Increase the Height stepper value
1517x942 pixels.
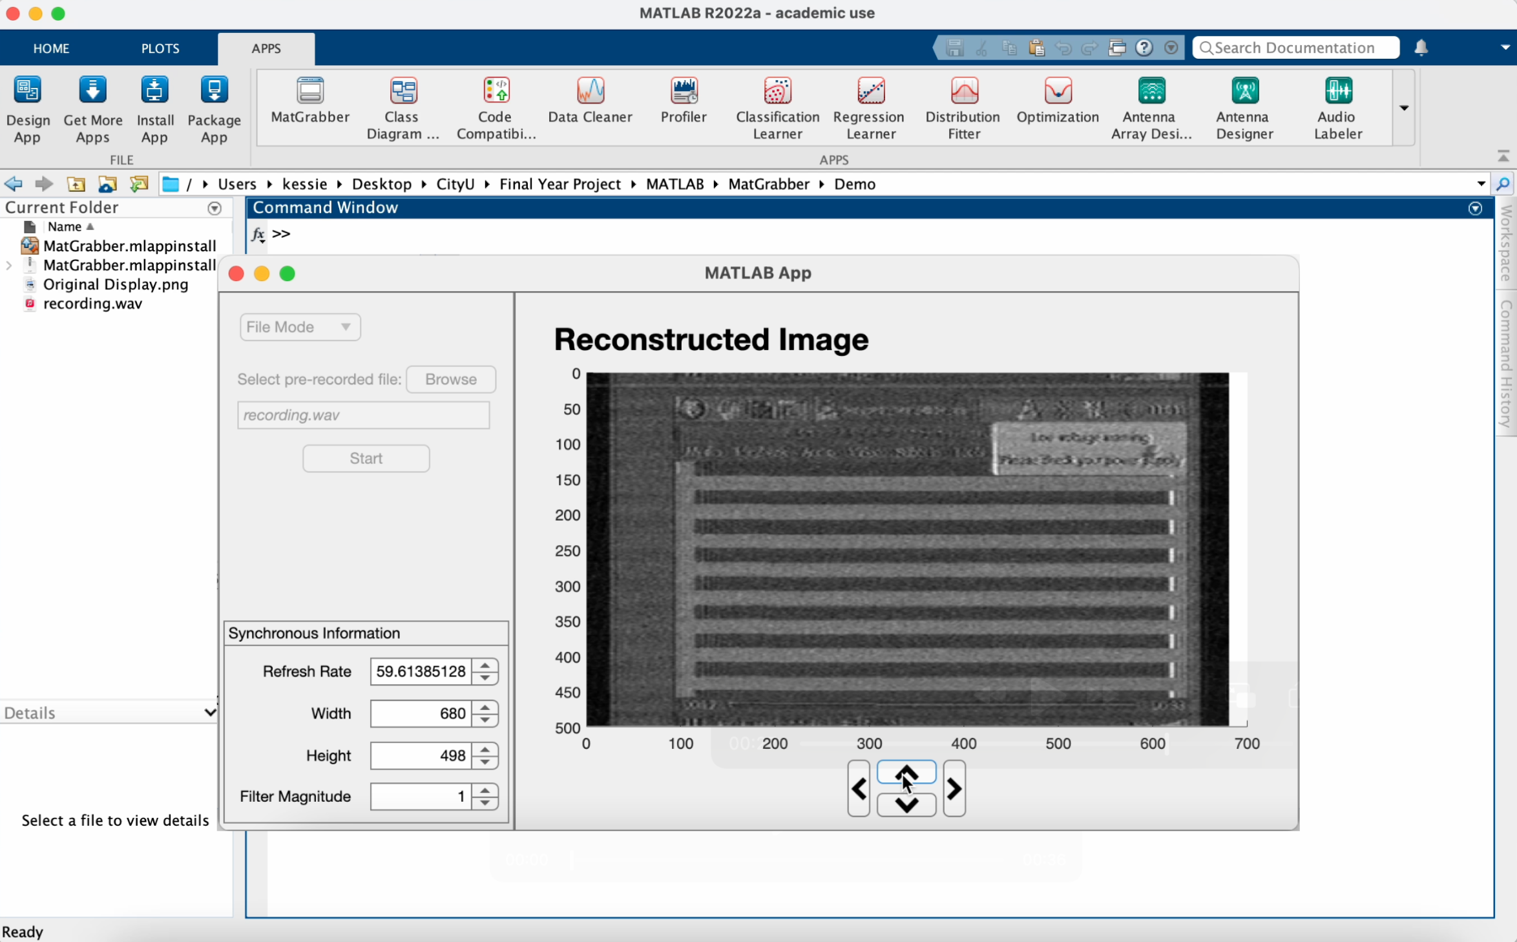click(x=485, y=749)
